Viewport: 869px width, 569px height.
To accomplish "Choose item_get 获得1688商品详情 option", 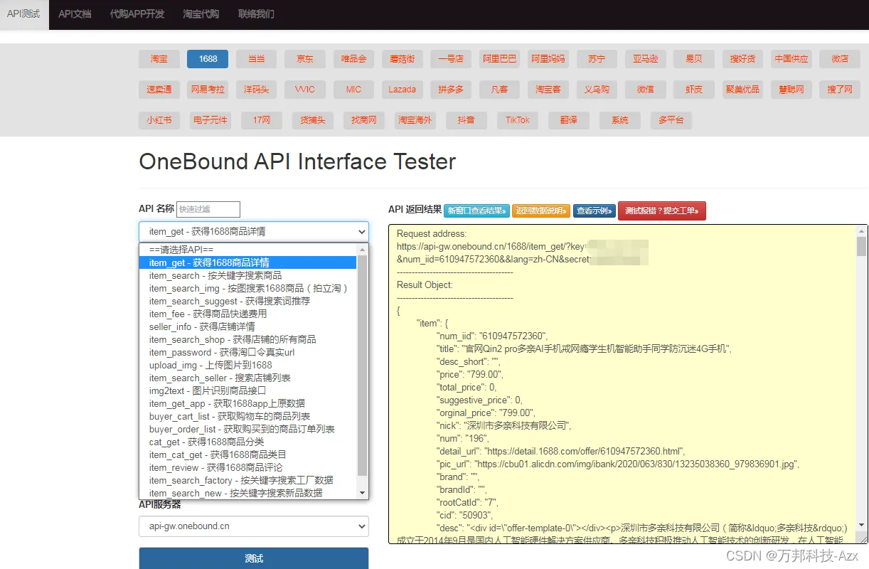I will [x=248, y=262].
